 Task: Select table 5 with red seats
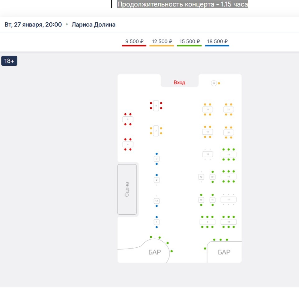click(128, 119)
